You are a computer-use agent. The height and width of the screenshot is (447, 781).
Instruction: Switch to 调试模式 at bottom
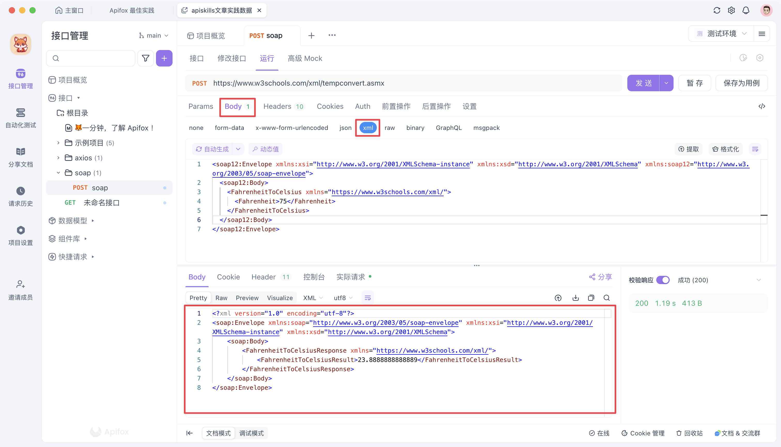coord(252,433)
